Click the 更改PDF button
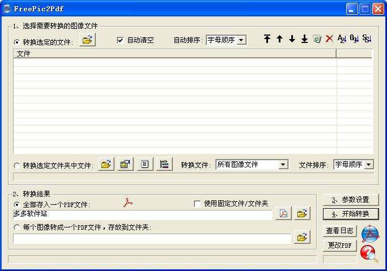387x271 pixels. coord(339,246)
